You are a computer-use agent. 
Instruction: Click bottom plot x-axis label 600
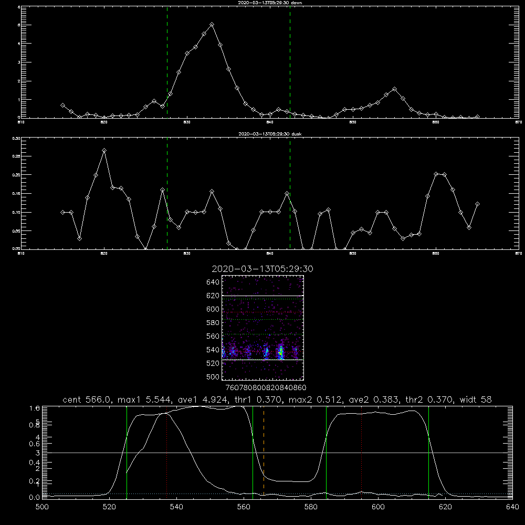[x=378, y=507]
